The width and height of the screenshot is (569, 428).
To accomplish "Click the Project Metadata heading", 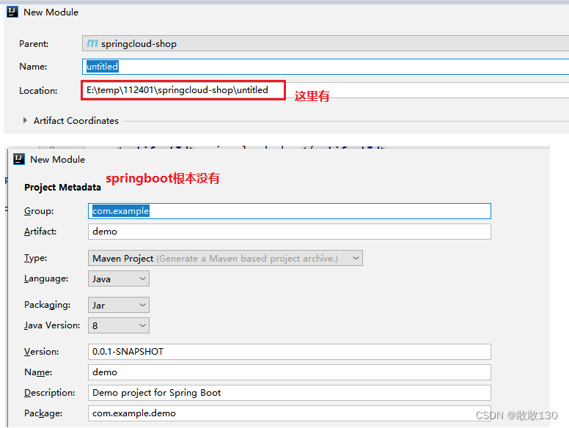I will (62, 188).
